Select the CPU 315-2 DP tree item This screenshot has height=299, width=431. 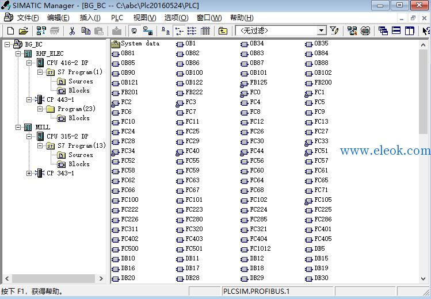coord(67,136)
